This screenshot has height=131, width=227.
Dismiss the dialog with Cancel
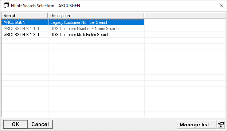click(40, 124)
